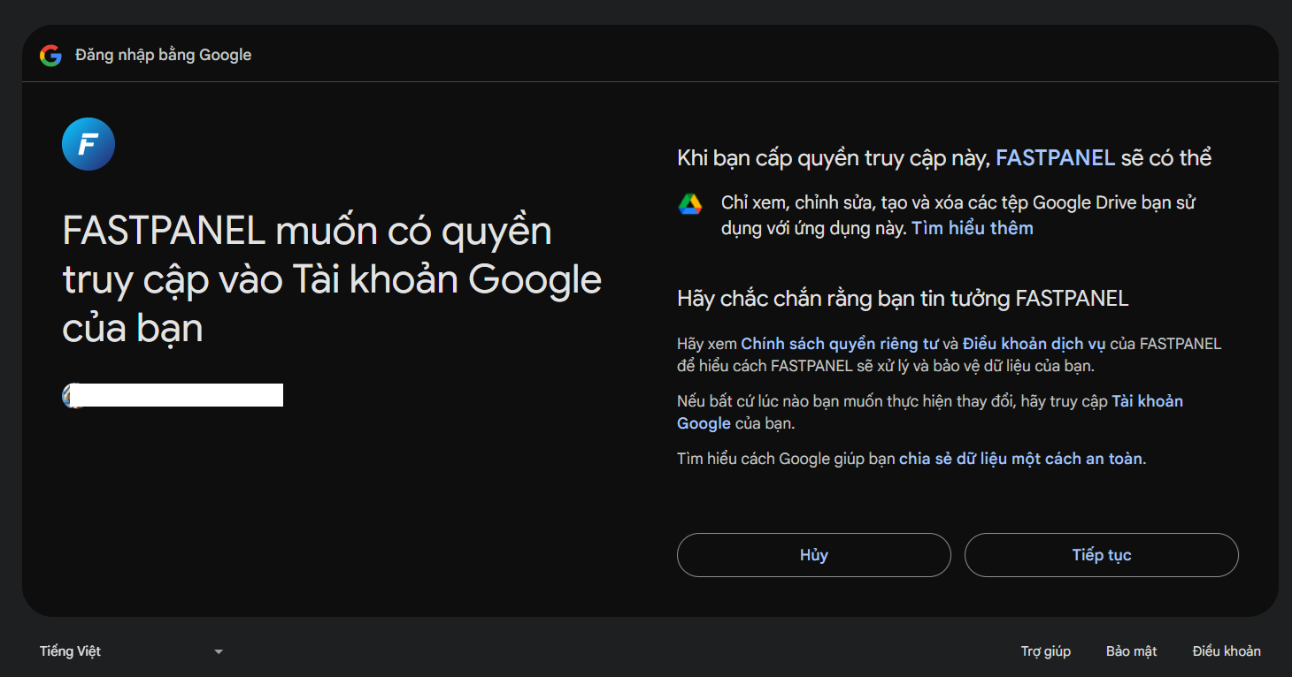The width and height of the screenshot is (1292, 677).
Task: Click the blue FASTPANEL name in permissions heading
Action: coord(1055,158)
